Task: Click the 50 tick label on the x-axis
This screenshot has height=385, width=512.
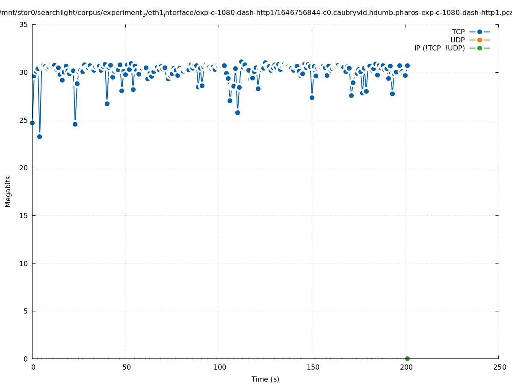Action: 126,367
